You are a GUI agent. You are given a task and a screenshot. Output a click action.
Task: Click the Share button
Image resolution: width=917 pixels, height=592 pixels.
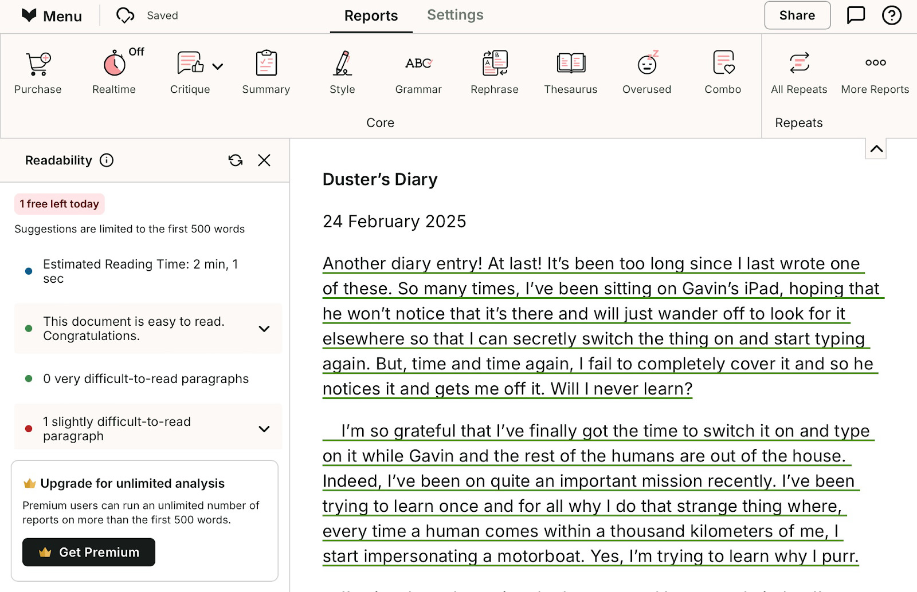tap(797, 15)
